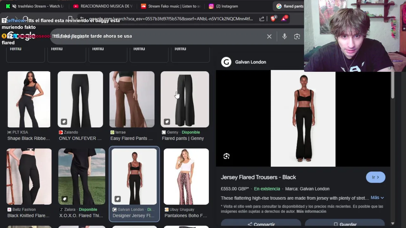The height and width of the screenshot is (228, 406).
Task: Click Designer Jersey Fl... caption
Action: [x=134, y=216]
